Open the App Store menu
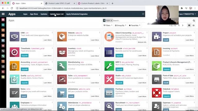This screenshot has height=111, width=198. 34,14
